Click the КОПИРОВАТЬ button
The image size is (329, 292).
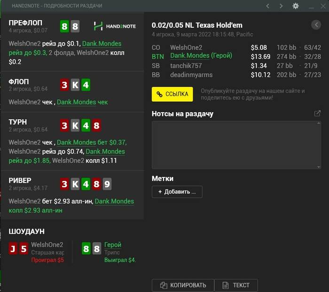183,285
